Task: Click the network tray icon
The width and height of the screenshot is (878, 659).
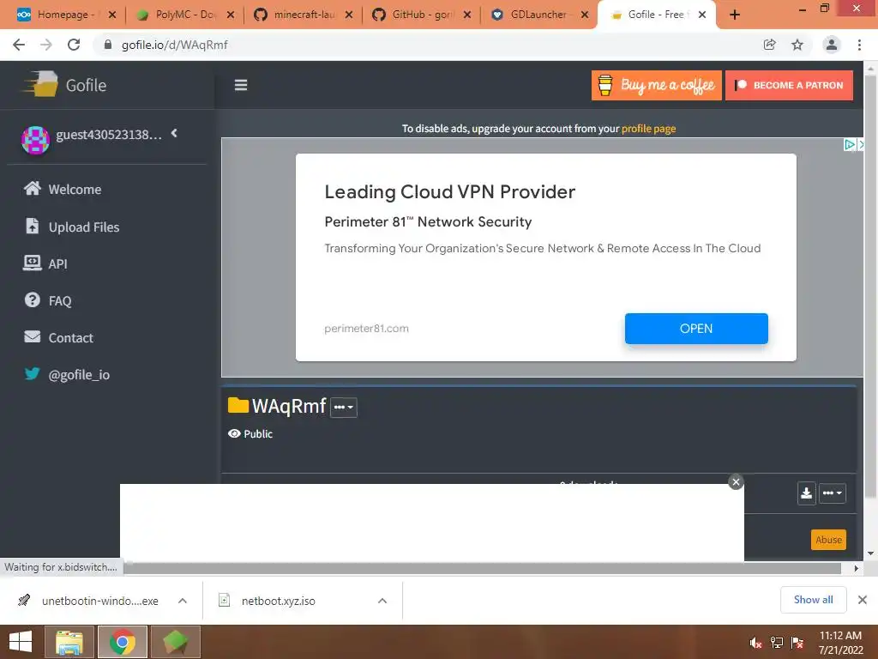Action: coord(777,643)
